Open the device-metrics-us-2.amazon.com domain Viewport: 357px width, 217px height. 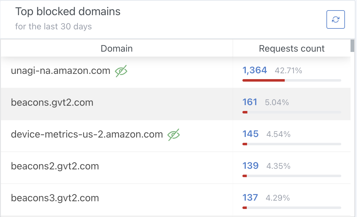point(87,134)
